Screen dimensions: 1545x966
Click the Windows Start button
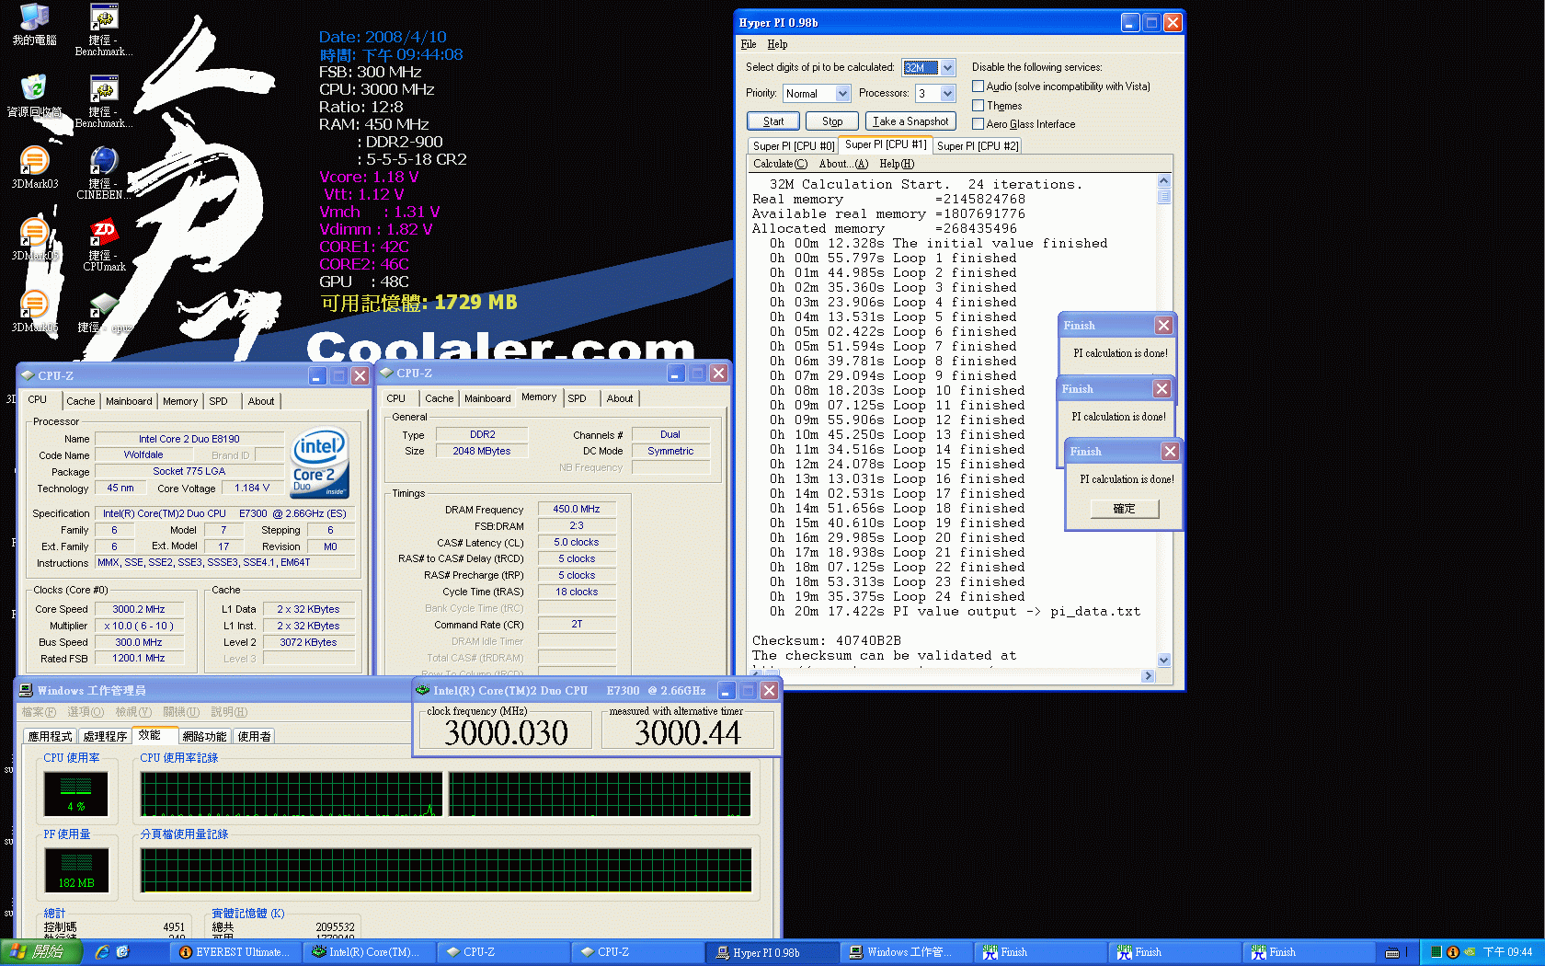(40, 952)
